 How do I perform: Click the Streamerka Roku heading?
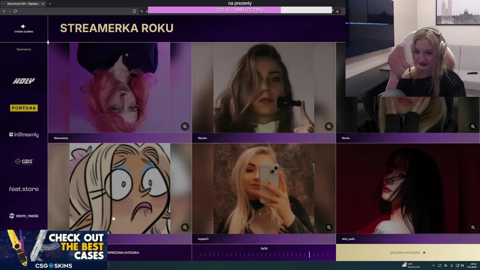(x=117, y=28)
